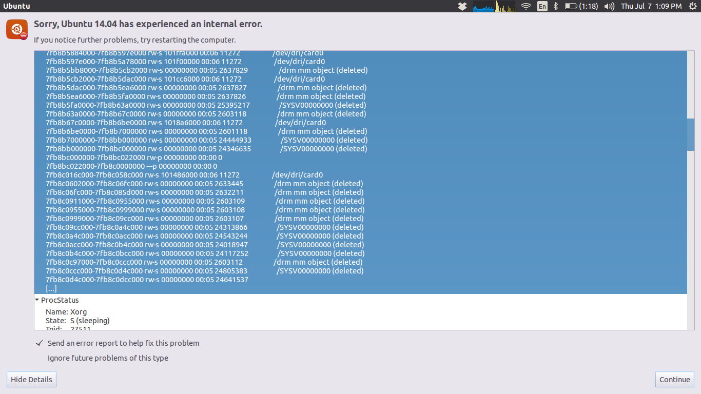Select the line with inode 2637827
This screenshot has width=701, height=394.
coord(206,88)
